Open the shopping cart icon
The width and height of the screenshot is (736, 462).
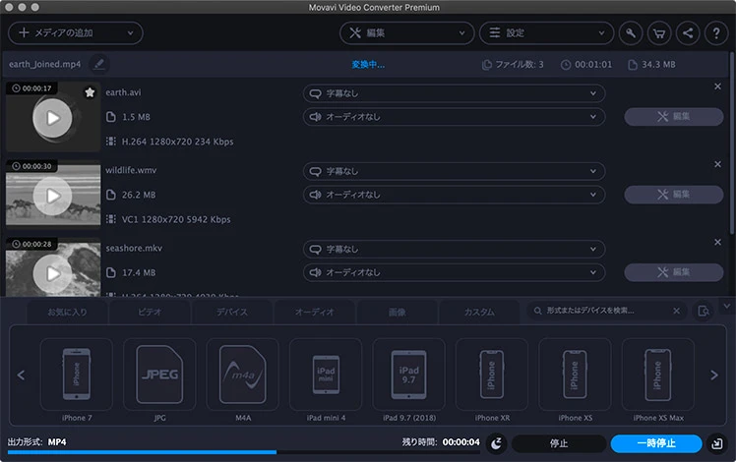(659, 33)
